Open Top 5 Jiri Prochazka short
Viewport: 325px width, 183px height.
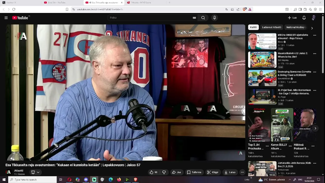(x=259, y=125)
